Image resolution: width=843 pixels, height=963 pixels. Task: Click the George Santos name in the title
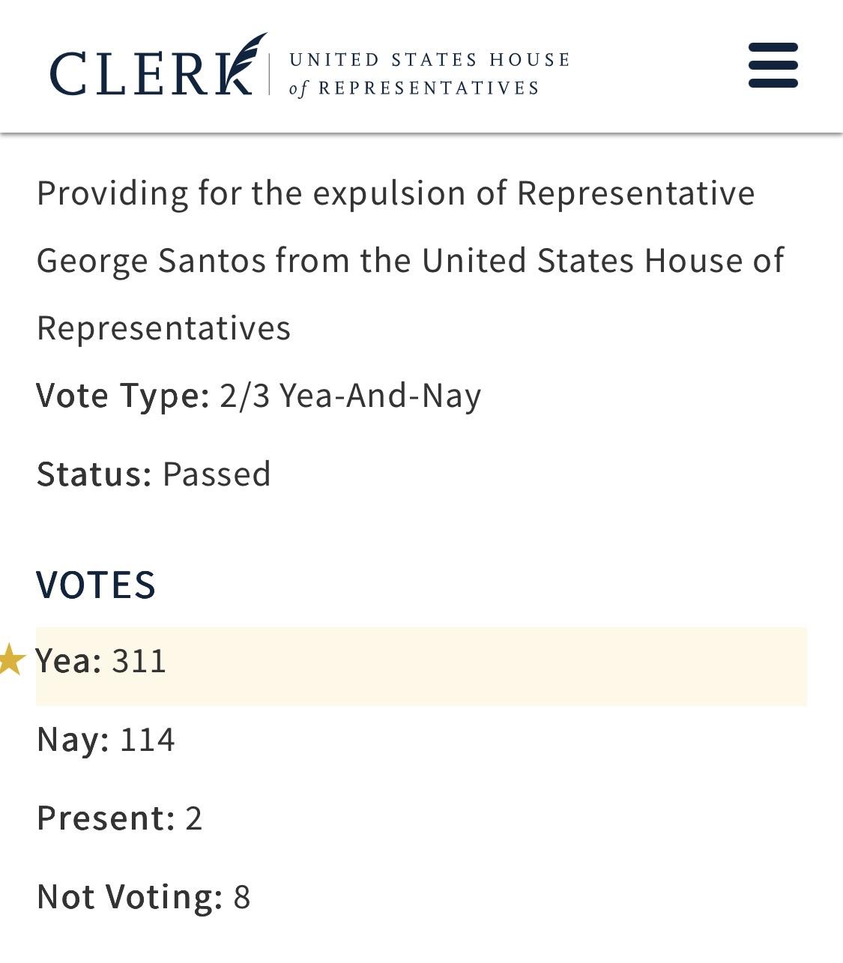151,261
